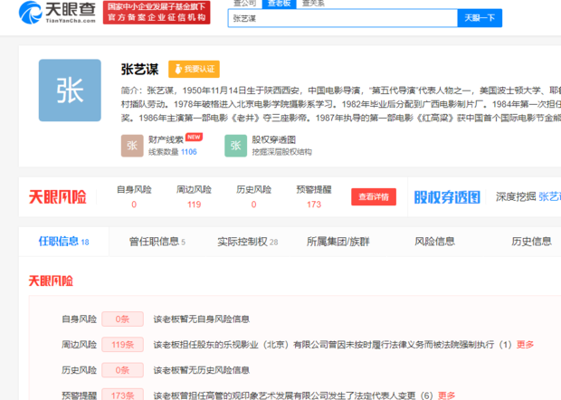
Task: Open the 财产线索 brown 张 icon
Action: 132,146
